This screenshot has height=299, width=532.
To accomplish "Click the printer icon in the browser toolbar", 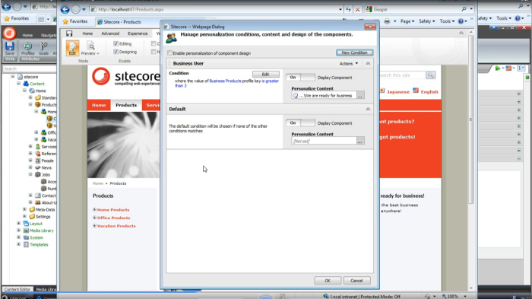I will tap(387, 21).
